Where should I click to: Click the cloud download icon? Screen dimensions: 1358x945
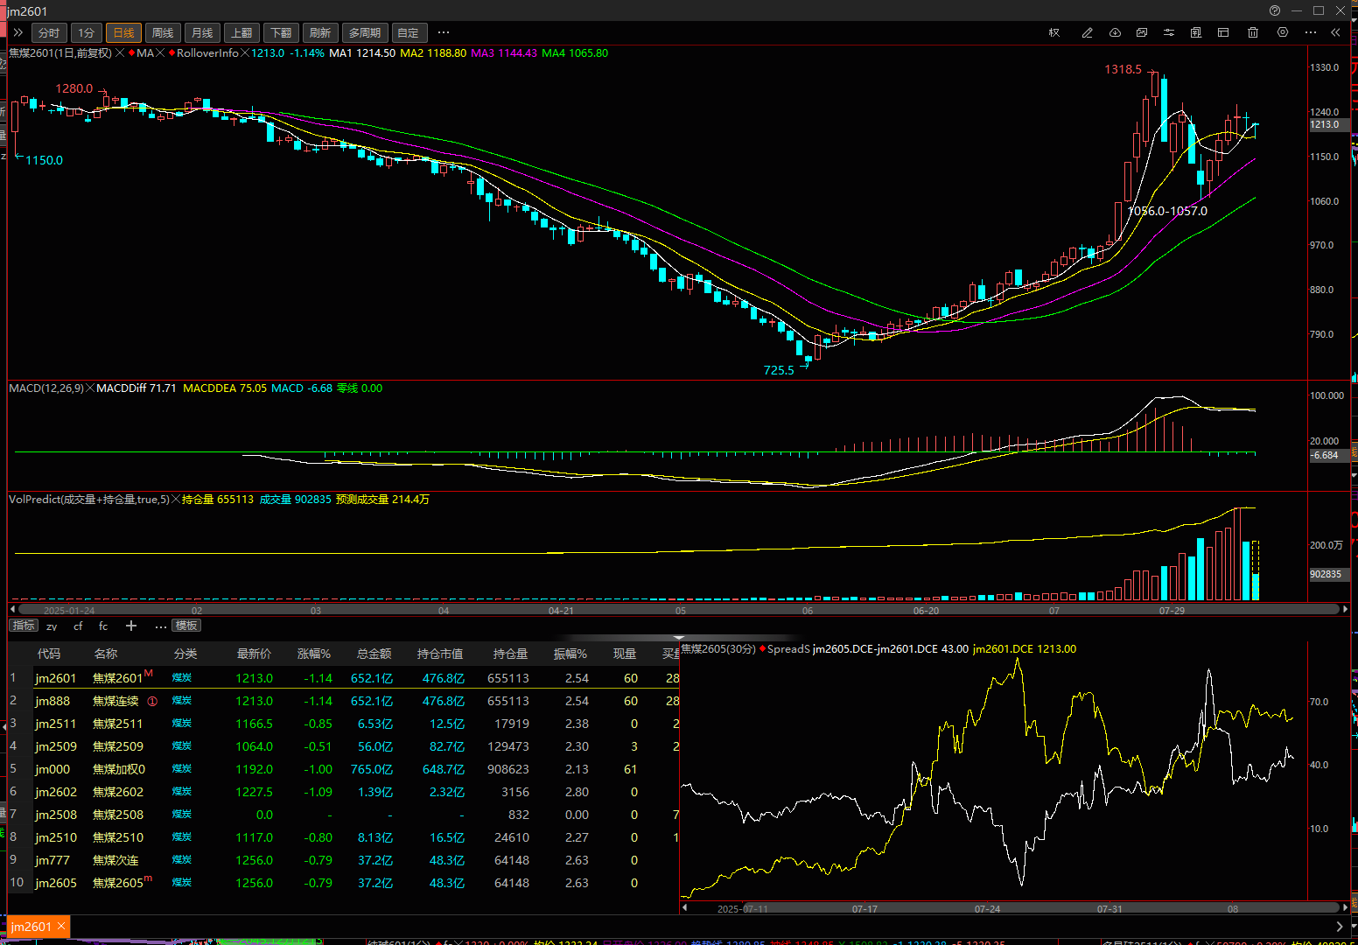point(1115,32)
